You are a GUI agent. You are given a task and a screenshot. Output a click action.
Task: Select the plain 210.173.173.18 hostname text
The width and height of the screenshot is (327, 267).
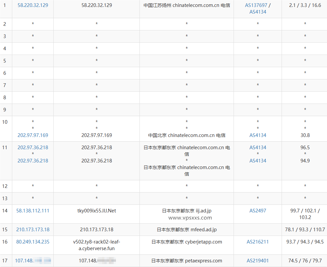(x=96, y=230)
